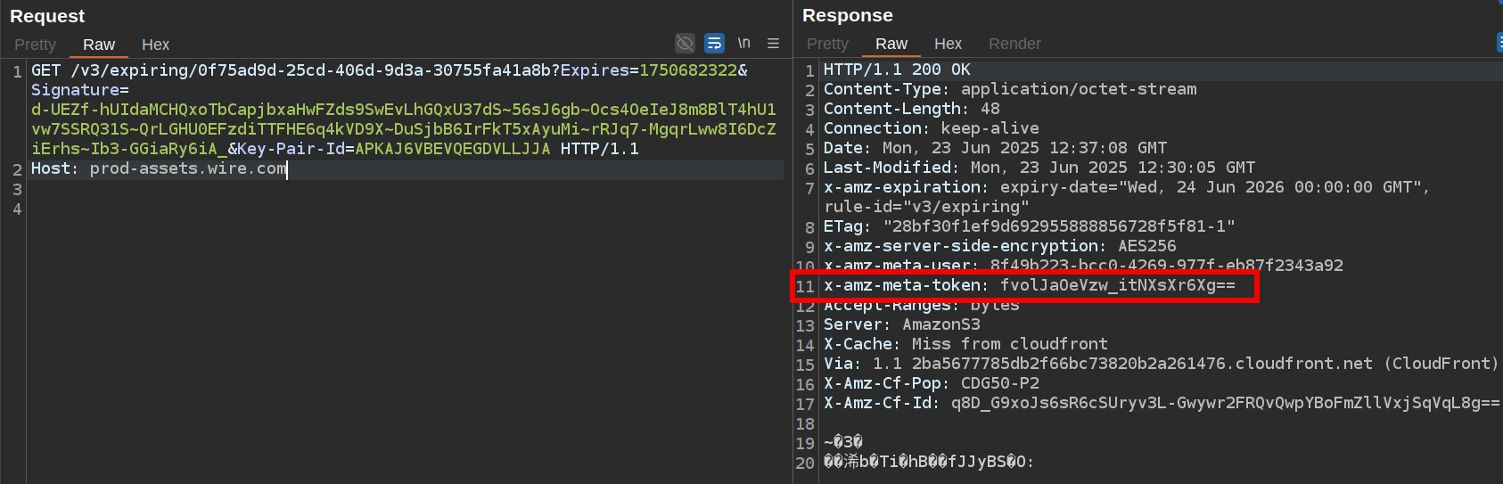Image resolution: width=1503 pixels, height=484 pixels.
Task: Click the Key-Pair-Id parameter value in request
Action: point(452,149)
